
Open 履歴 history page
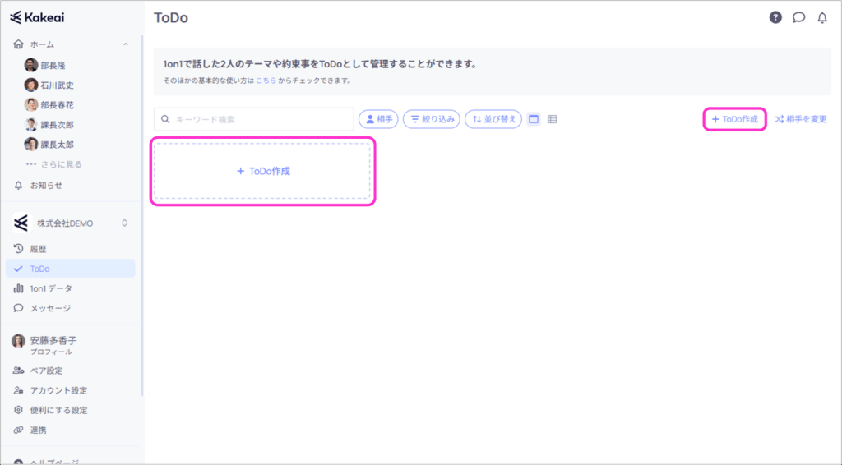tap(39, 249)
